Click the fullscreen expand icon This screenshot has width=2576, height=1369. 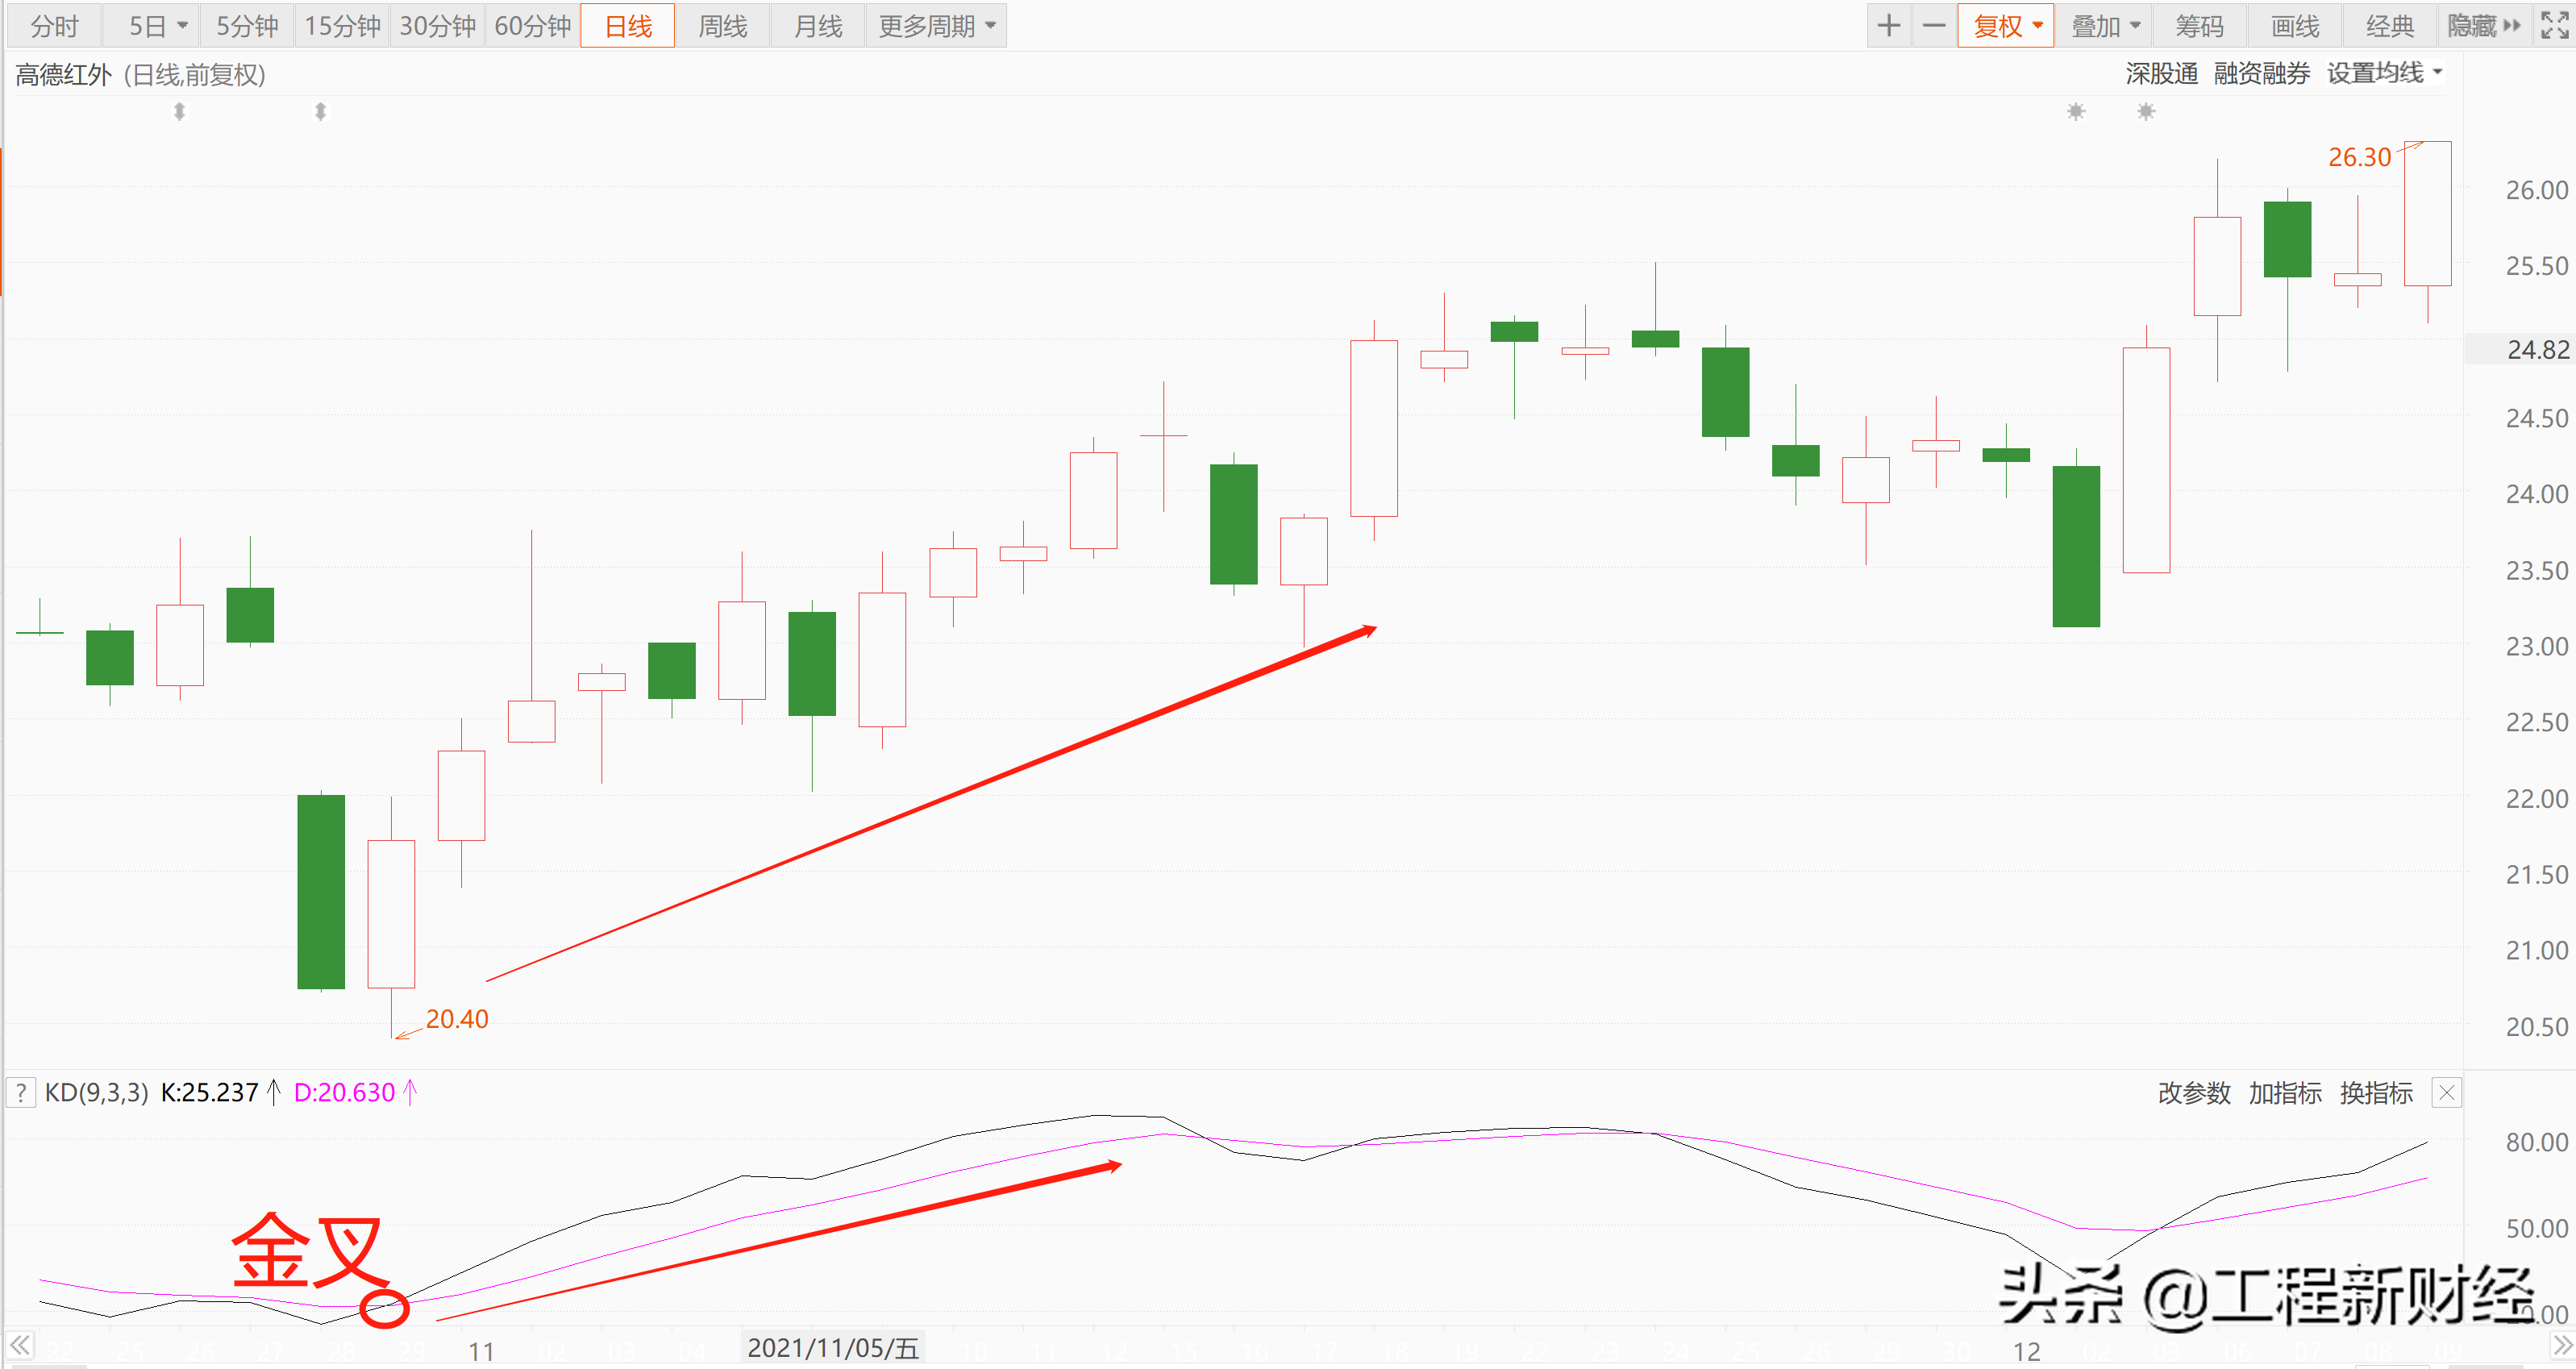[2555, 26]
